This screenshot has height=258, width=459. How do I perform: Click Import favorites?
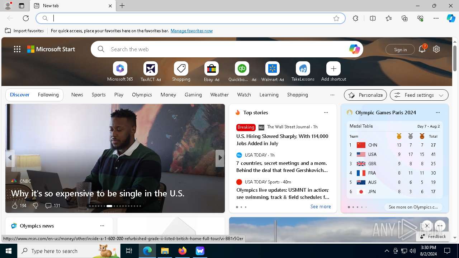point(24,31)
